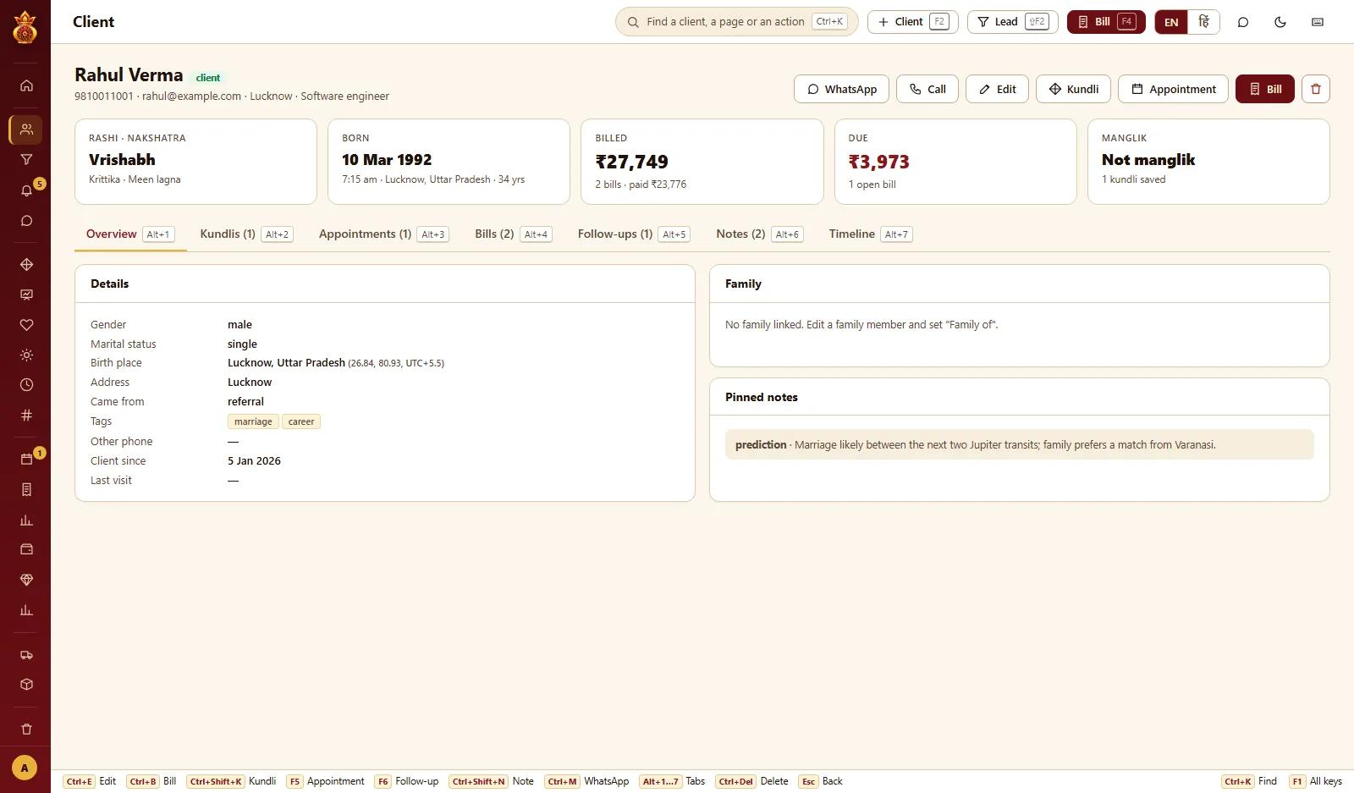
Task: Open calendar icon with badge 1
Action: click(x=26, y=460)
